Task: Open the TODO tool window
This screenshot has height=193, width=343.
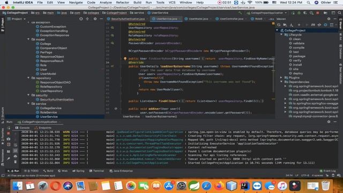Action: pos(31,171)
